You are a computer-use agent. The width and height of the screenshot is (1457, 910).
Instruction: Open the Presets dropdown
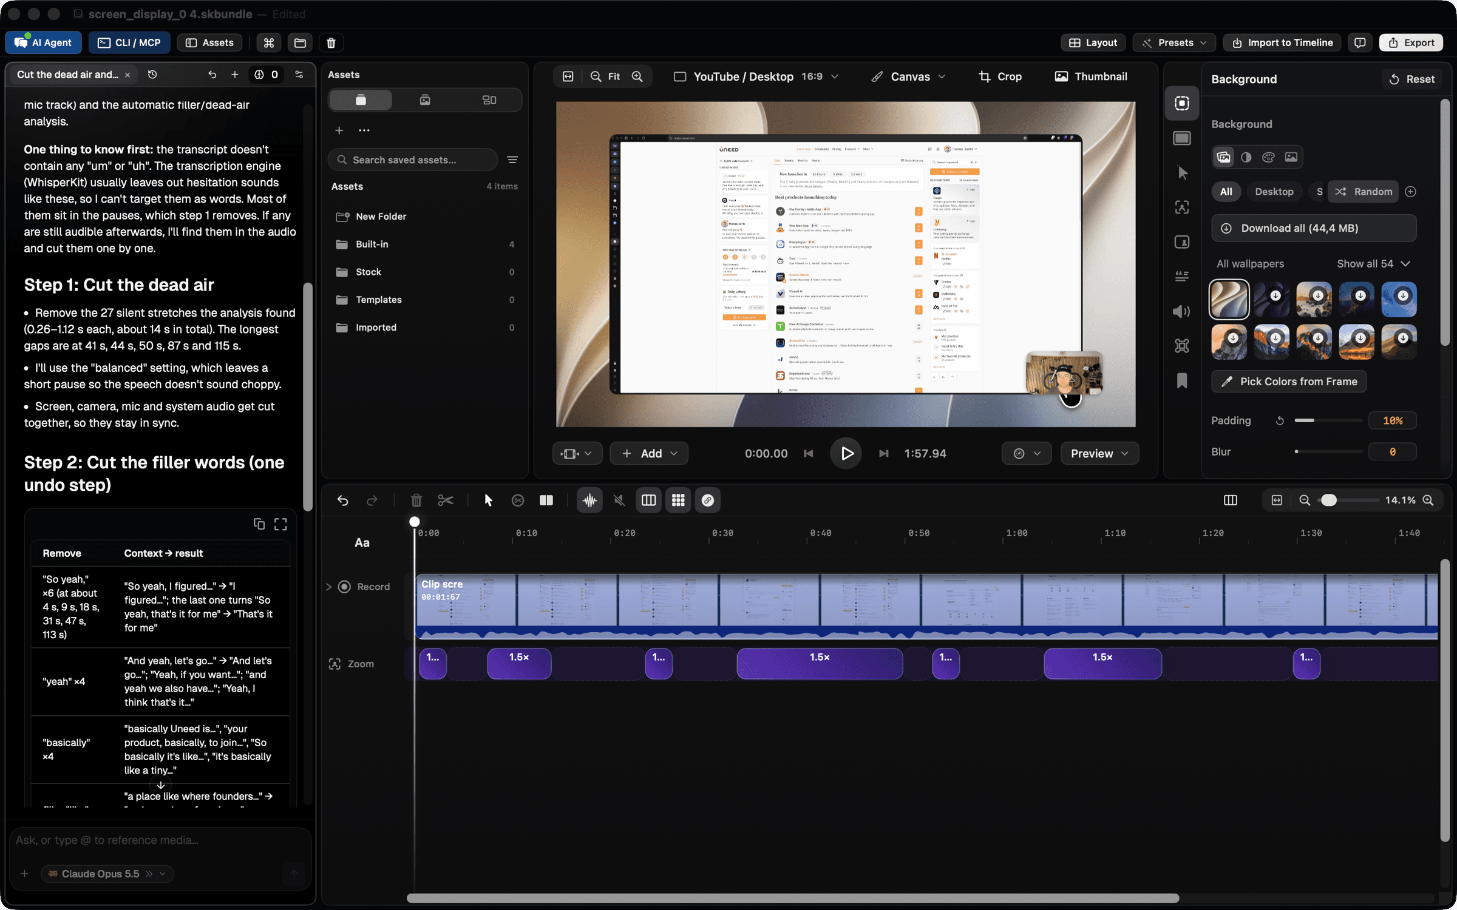pyautogui.click(x=1174, y=42)
